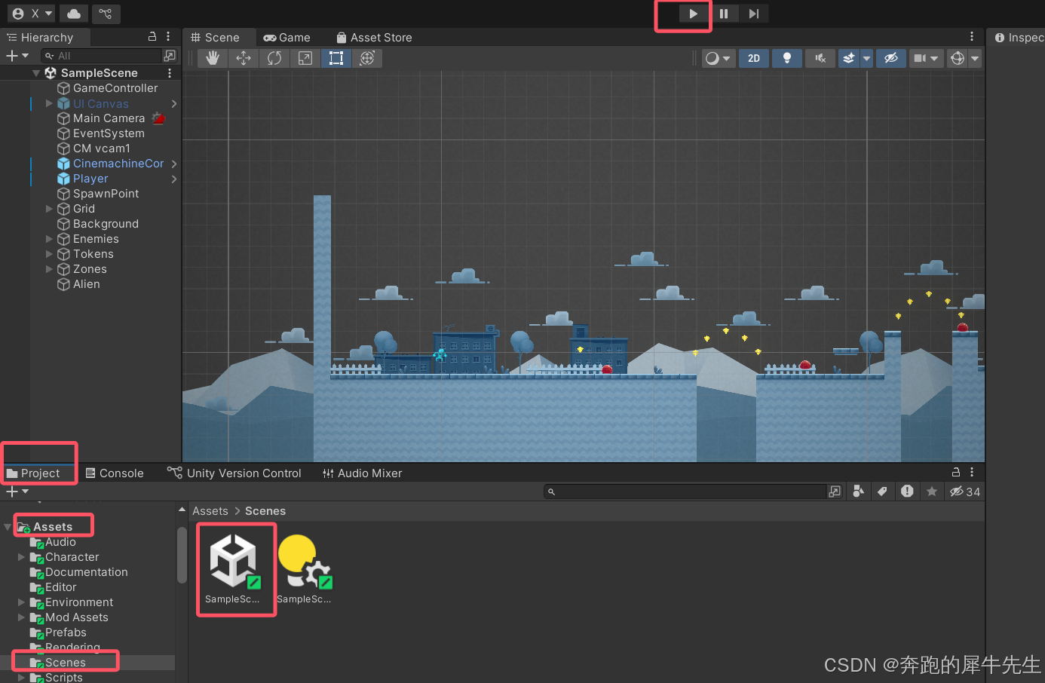Click the Project search field
Viewport: 1045px width, 683px height.
(x=685, y=492)
